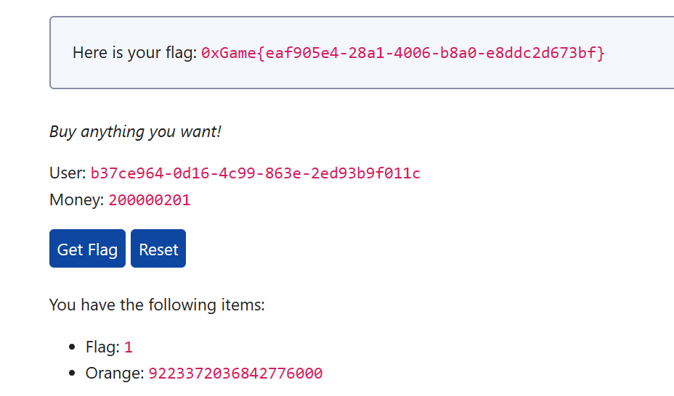Click the bullet beside the Flag item
Screen dimensions: 674x396
coord(72,347)
